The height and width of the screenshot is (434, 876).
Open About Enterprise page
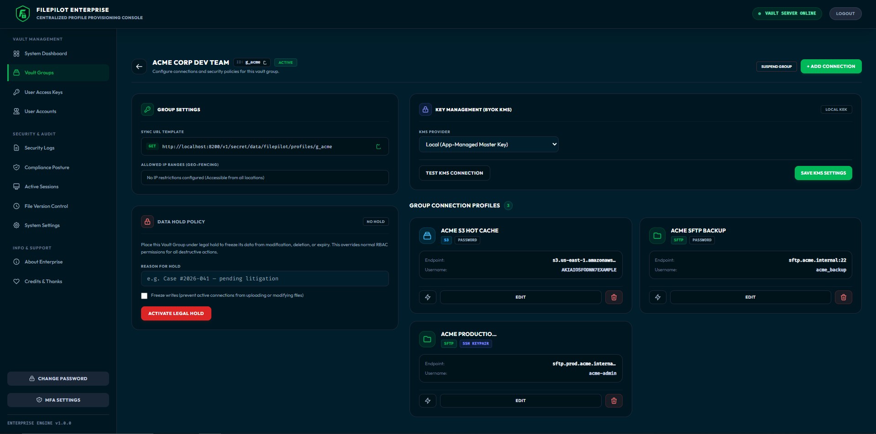[x=58, y=262]
